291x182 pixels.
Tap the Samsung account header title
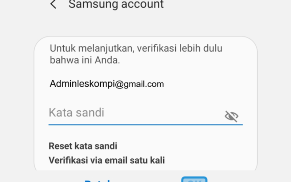pyautogui.click(x=116, y=4)
